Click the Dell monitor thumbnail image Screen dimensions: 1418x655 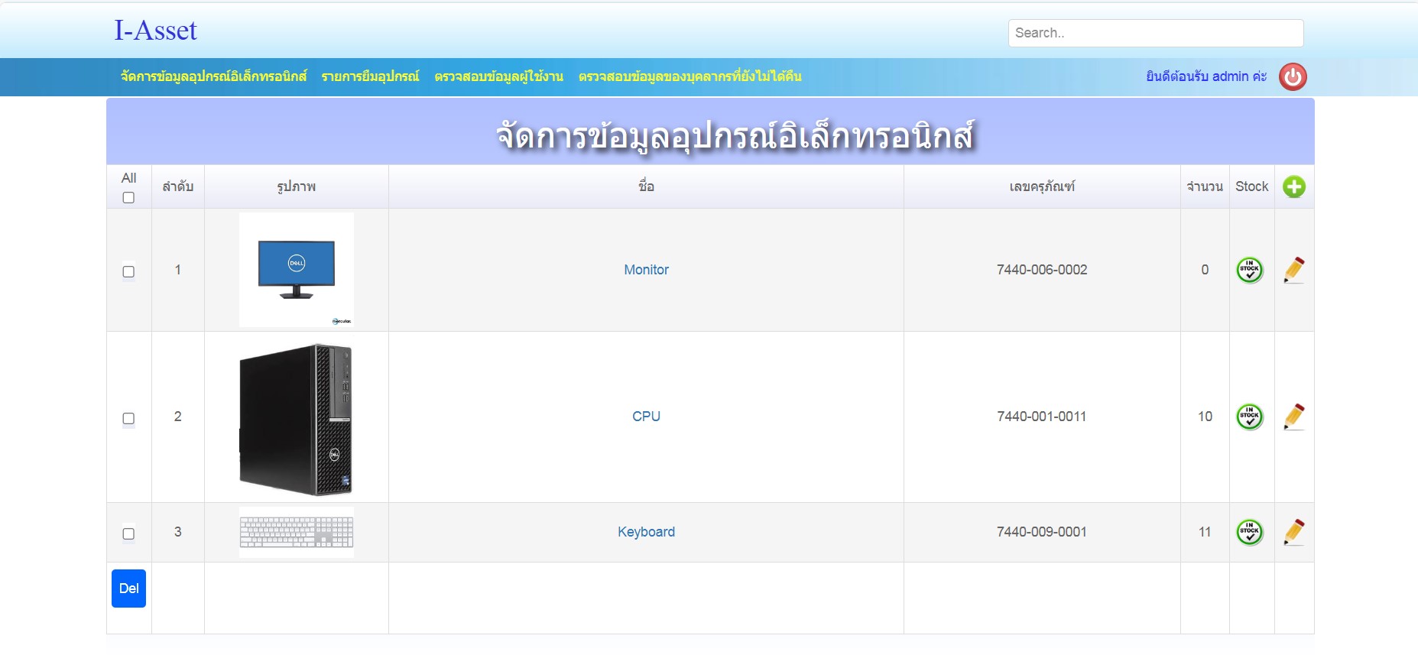296,269
